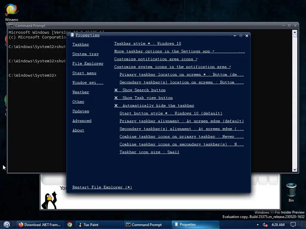The height and width of the screenshot is (229, 306).
Task: Switch to Firefox Download .NET Framework taskbar button
Action: pyautogui.click(x=40, y=225)
